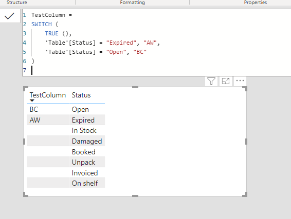
Task: Click the SWITCH keyword in the formula
Action: pyautogui.click(x=42, y=24)
